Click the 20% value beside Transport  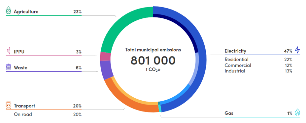78,106
